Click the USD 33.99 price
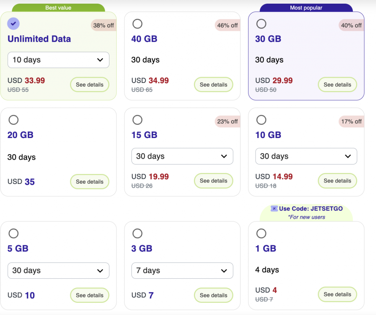The height and width of the screenshot is (315, 376). (x=26, y=80)
